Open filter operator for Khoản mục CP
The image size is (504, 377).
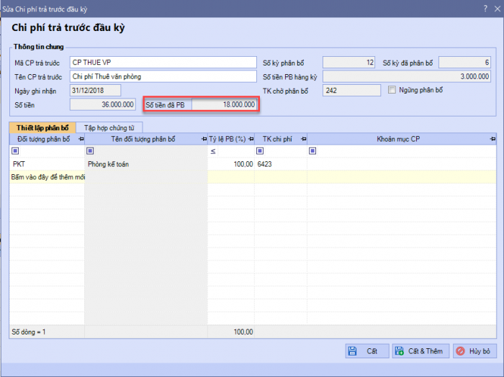[x=313, y=152]
